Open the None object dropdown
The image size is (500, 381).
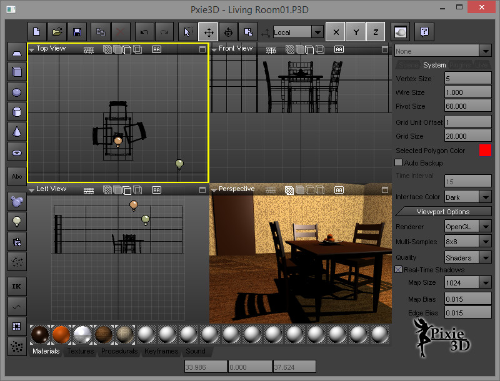(x=486, y=51)
